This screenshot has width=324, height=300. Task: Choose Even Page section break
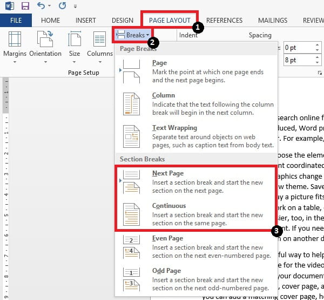194,246
